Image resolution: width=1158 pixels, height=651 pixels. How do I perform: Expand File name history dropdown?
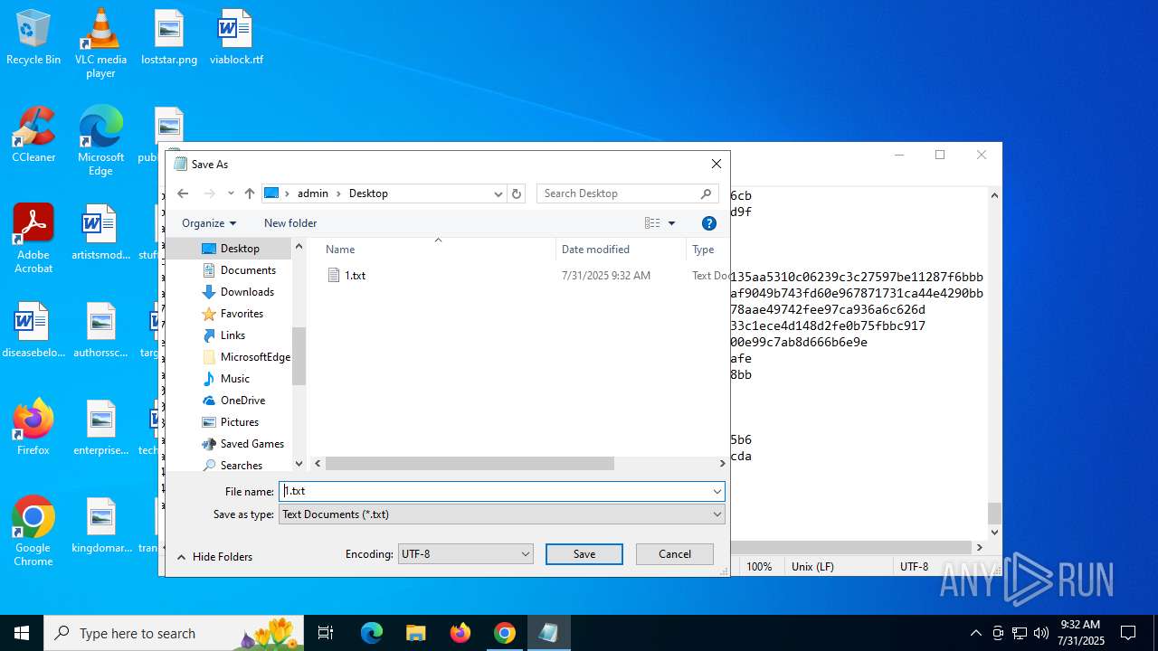(717, 492)
